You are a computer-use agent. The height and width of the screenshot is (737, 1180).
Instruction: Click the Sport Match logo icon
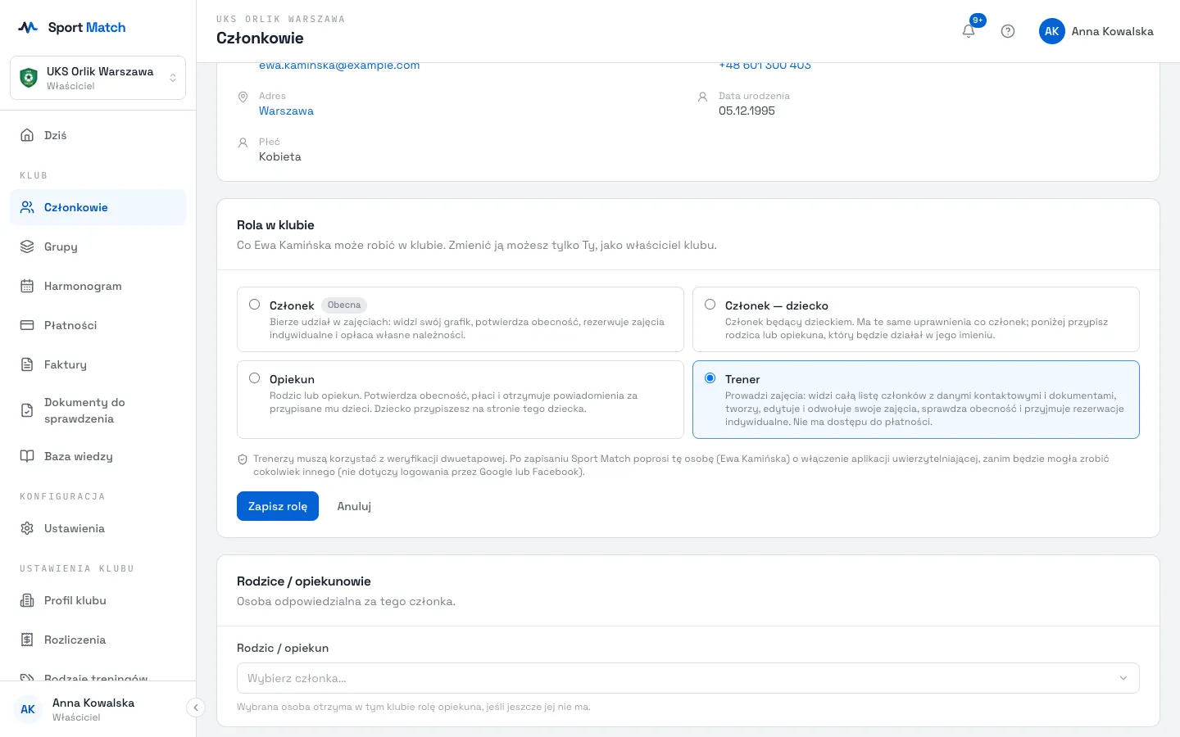[28, 27]
